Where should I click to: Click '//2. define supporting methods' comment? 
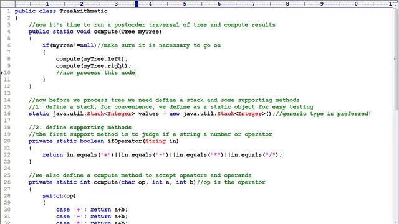click(80, 128)
